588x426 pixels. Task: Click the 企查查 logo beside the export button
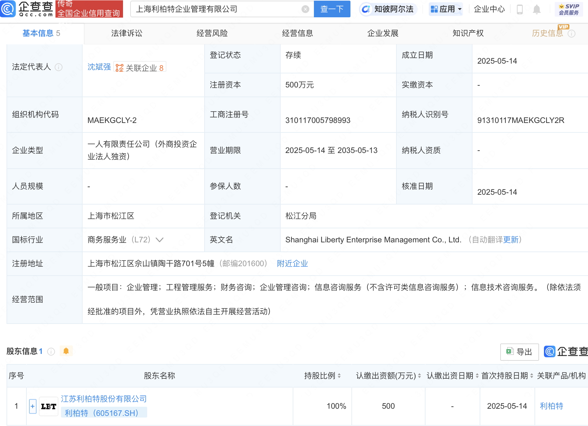coord(566,352)
